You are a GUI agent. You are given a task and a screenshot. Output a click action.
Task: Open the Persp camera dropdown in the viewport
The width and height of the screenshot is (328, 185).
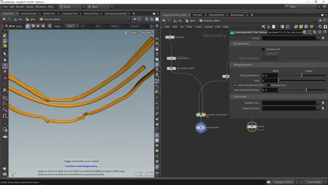tap(134, 33)
